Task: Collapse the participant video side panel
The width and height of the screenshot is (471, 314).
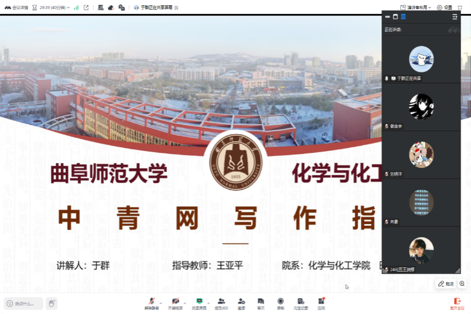Action: click(455, 17)
